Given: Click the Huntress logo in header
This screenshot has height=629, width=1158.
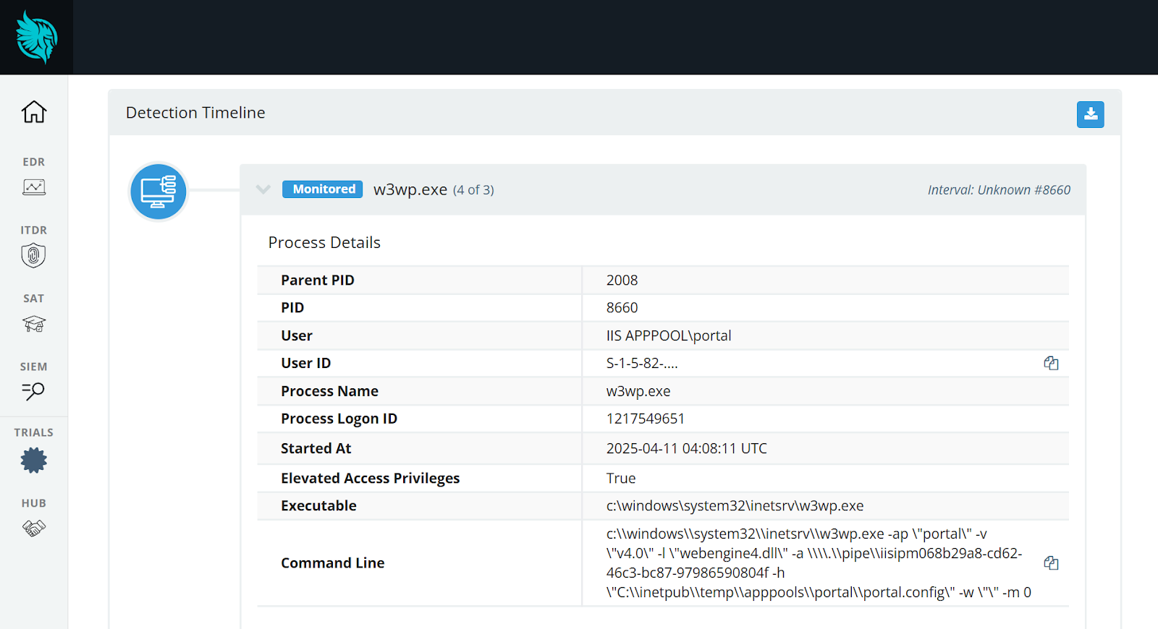Looking at the screenshot, I should [x=36, y=37].
